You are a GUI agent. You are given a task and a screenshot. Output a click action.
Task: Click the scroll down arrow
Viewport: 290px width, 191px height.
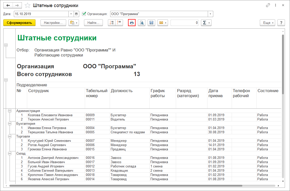pos(283,181)
